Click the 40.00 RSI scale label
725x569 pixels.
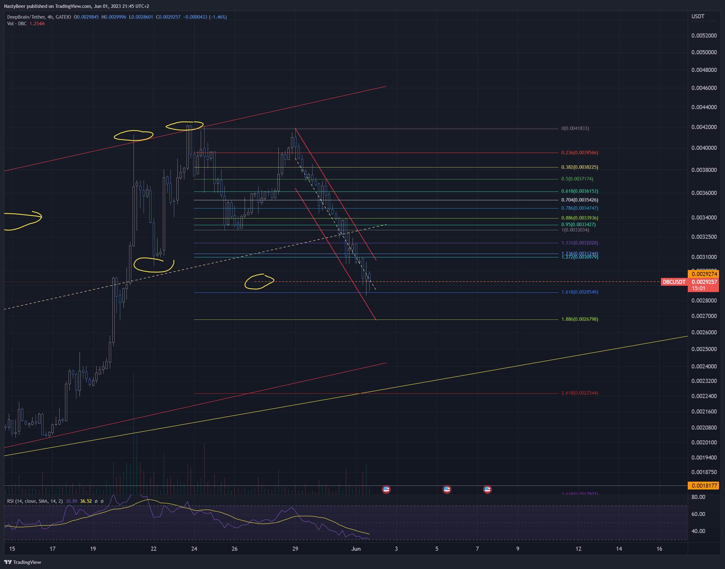[x=698, y=531]
